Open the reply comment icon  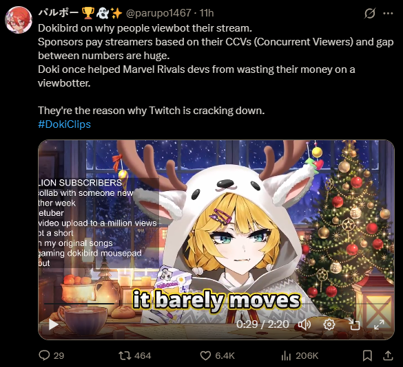tap(44, 355)
